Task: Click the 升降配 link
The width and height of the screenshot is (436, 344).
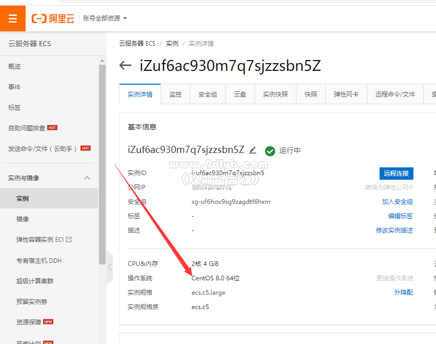Action: (x=404, y=293)
